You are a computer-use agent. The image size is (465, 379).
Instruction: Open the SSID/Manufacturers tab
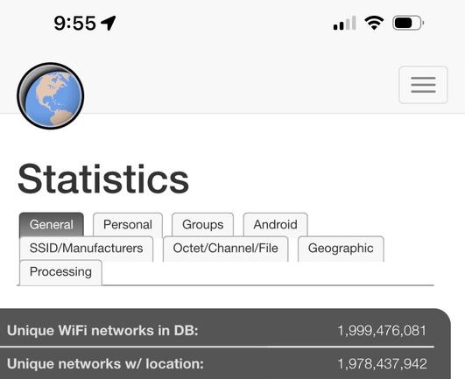(87, 249)
